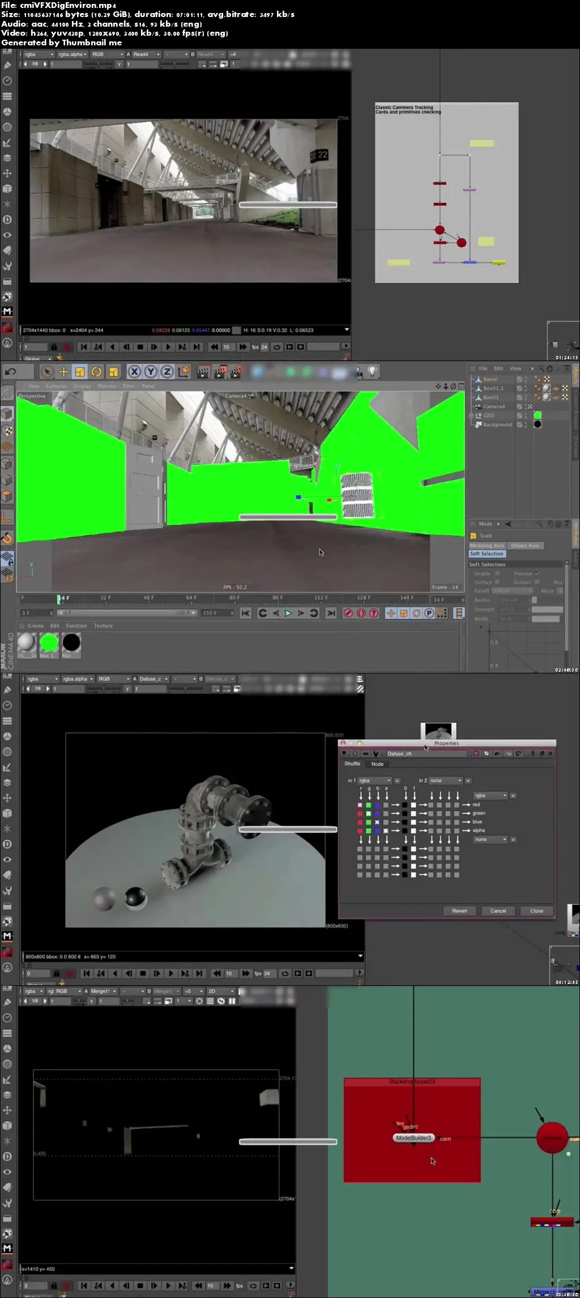Click Cancel in Shuffle Properties
The image size is (580, 1298).
click(498, 911)
